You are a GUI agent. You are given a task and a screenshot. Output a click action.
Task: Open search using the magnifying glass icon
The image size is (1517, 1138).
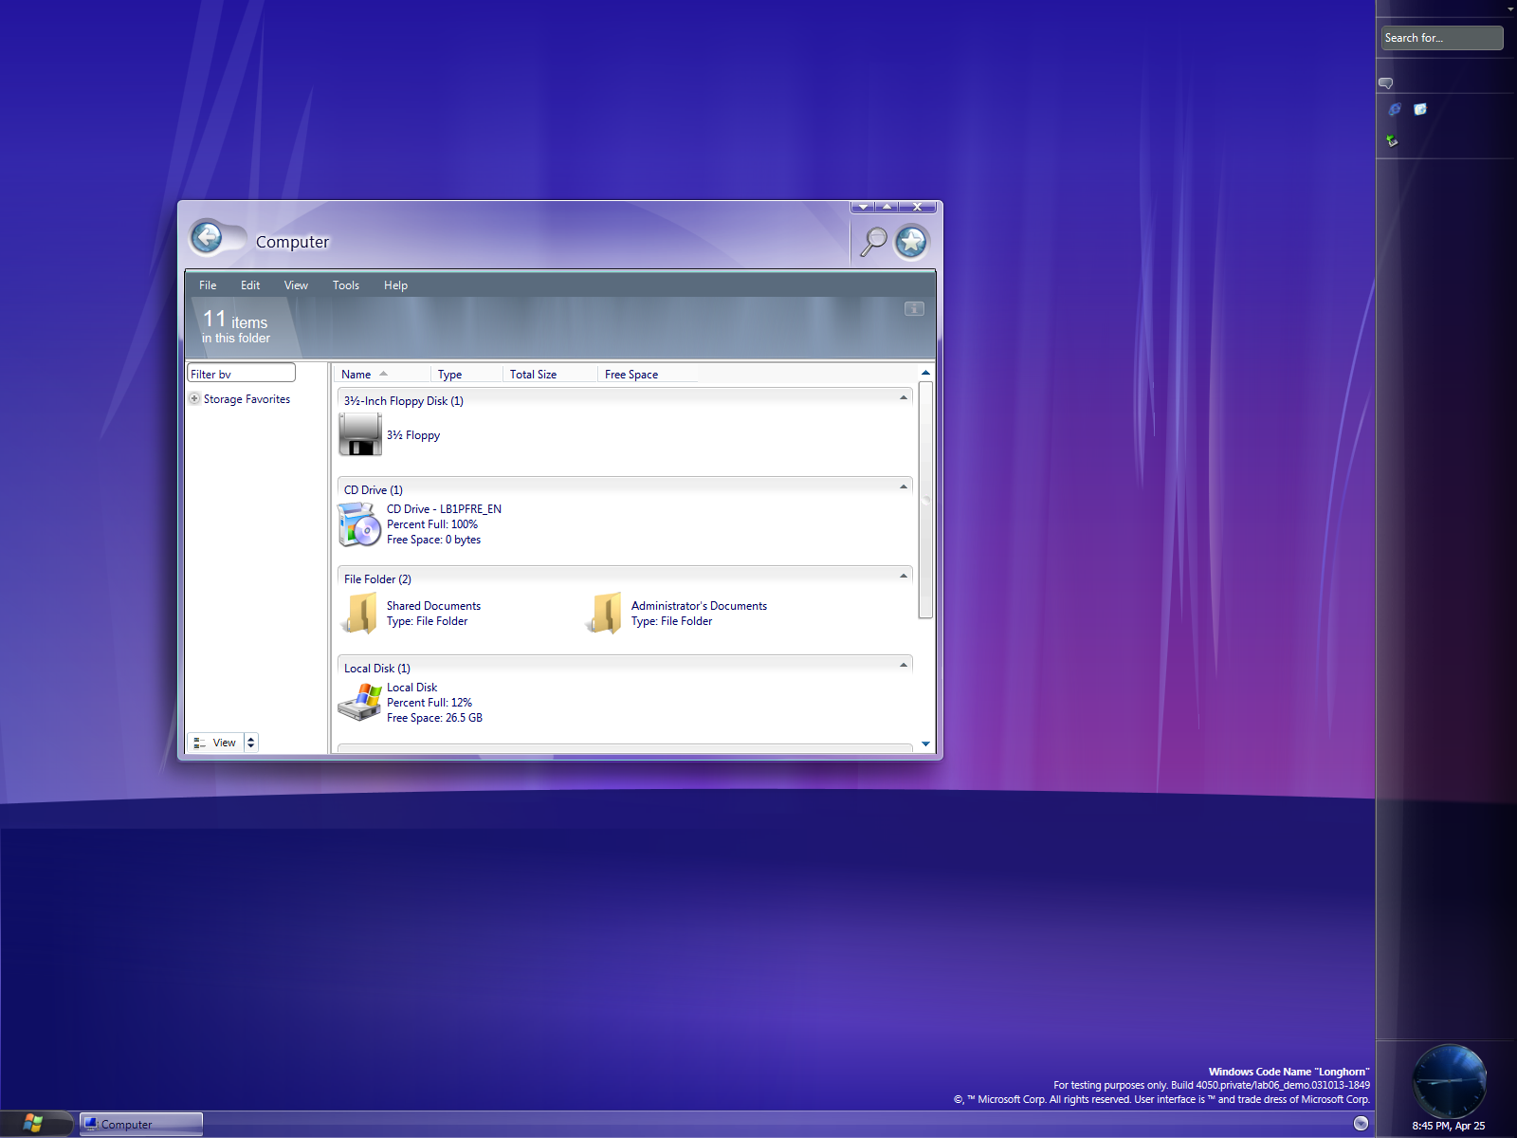point(873,242)
